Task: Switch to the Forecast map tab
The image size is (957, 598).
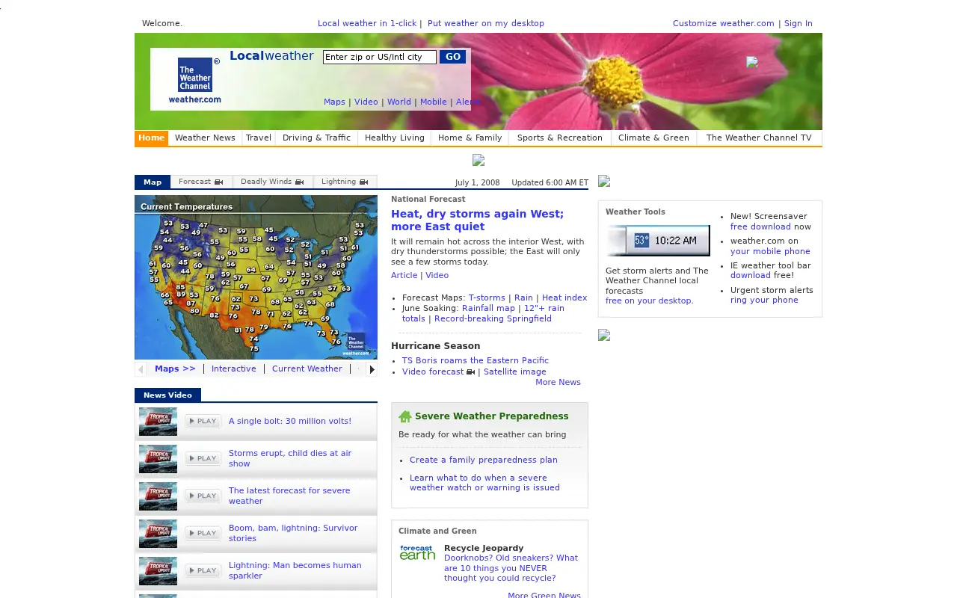Action: click(x=201, y=182)
